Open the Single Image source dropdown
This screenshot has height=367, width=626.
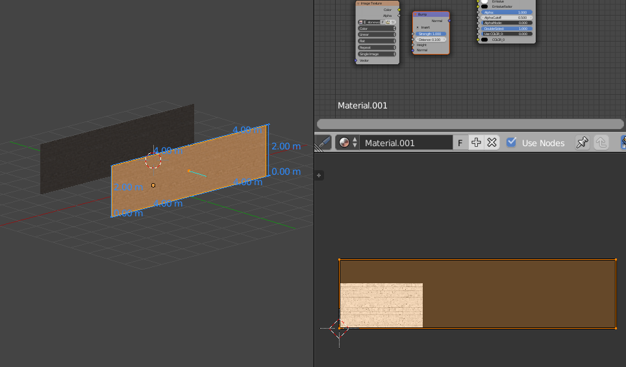pos(377,54)
